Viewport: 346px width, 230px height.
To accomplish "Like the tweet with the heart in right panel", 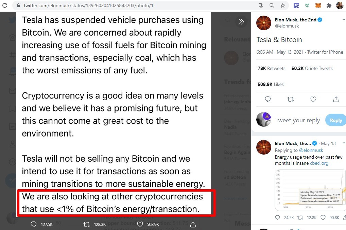I will point(313,99).
